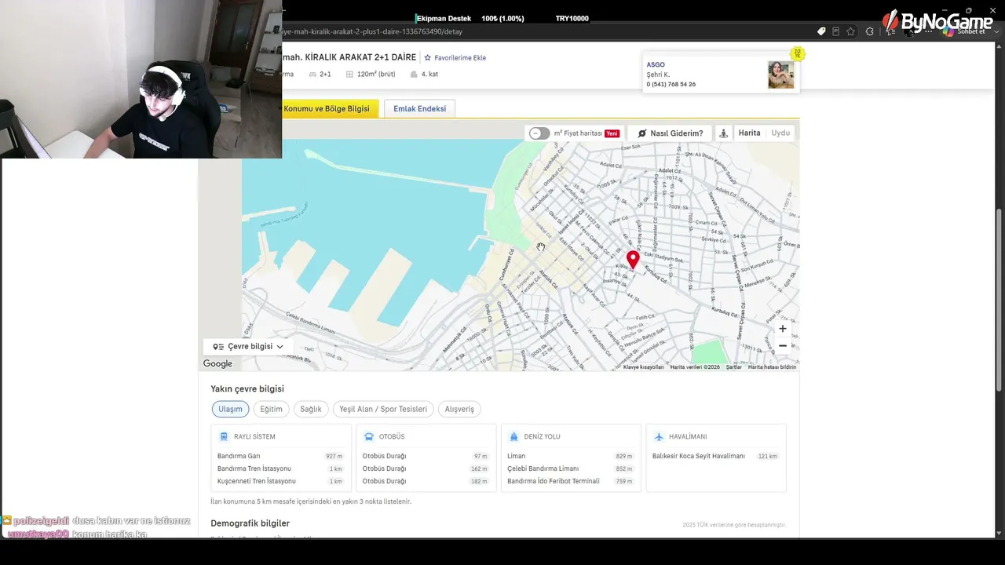Click the Raylı Sistem train icon
Screen dimensions: 1005x565
click(x=224, y=436)
